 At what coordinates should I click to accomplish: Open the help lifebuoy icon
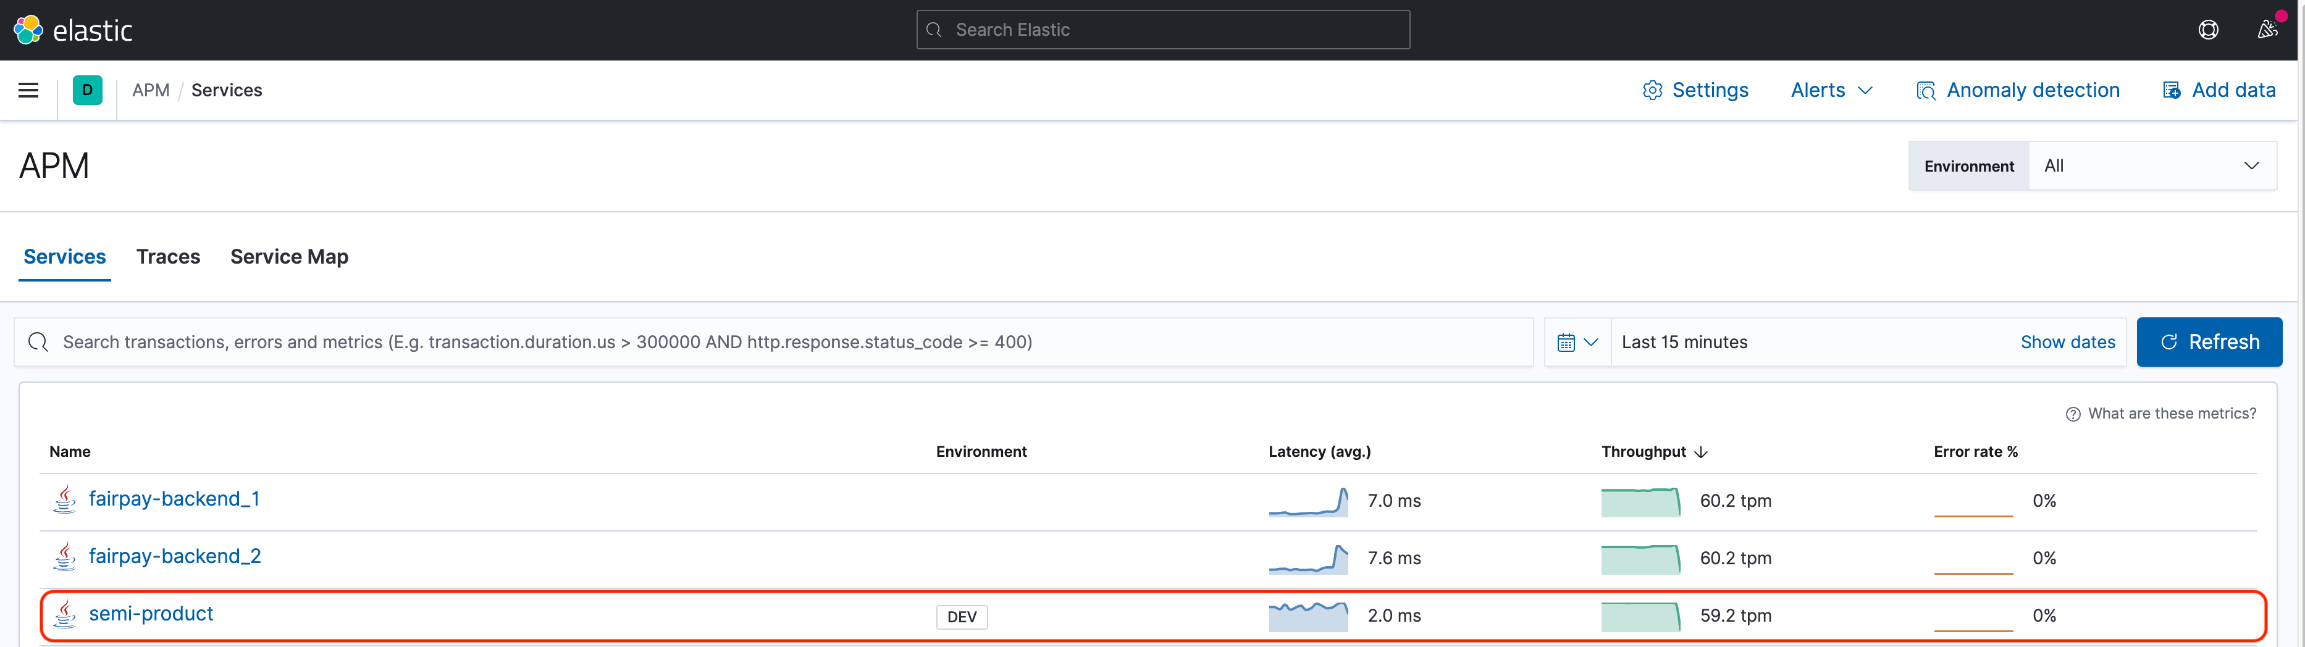point(2207,30)
